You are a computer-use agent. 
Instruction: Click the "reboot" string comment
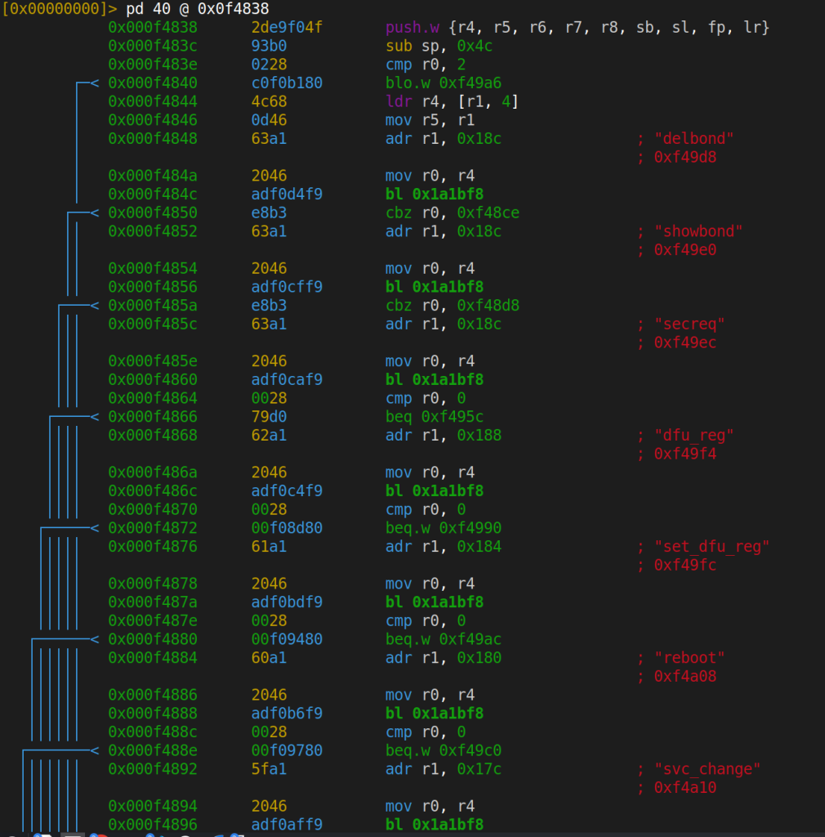point(689,658)
